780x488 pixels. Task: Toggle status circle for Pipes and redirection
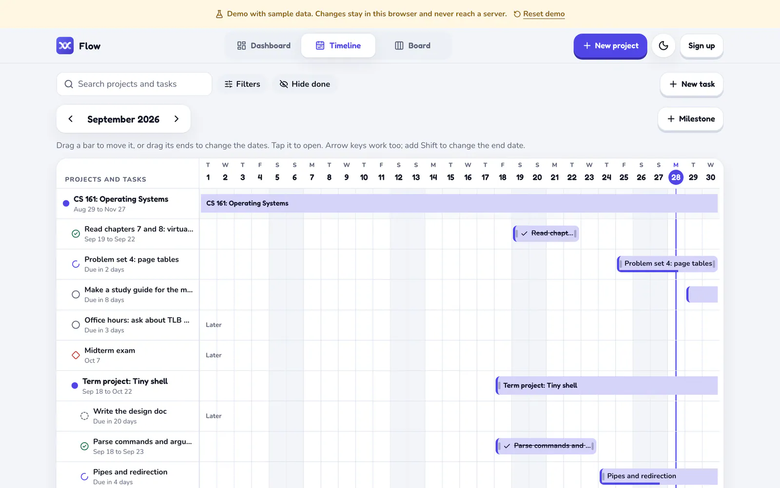[x=84, y=476]
